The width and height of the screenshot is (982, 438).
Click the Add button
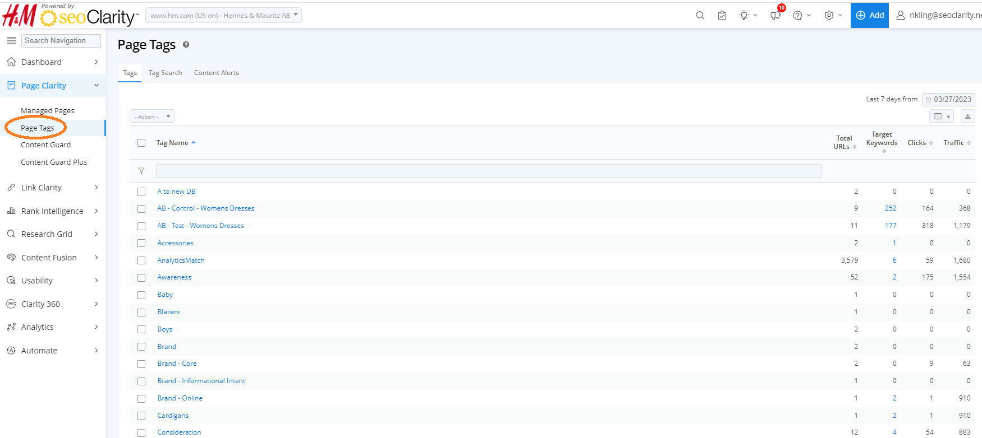[x=870, y=15]
